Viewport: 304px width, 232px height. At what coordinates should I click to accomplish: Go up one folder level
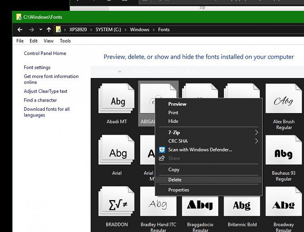point(49,30)
